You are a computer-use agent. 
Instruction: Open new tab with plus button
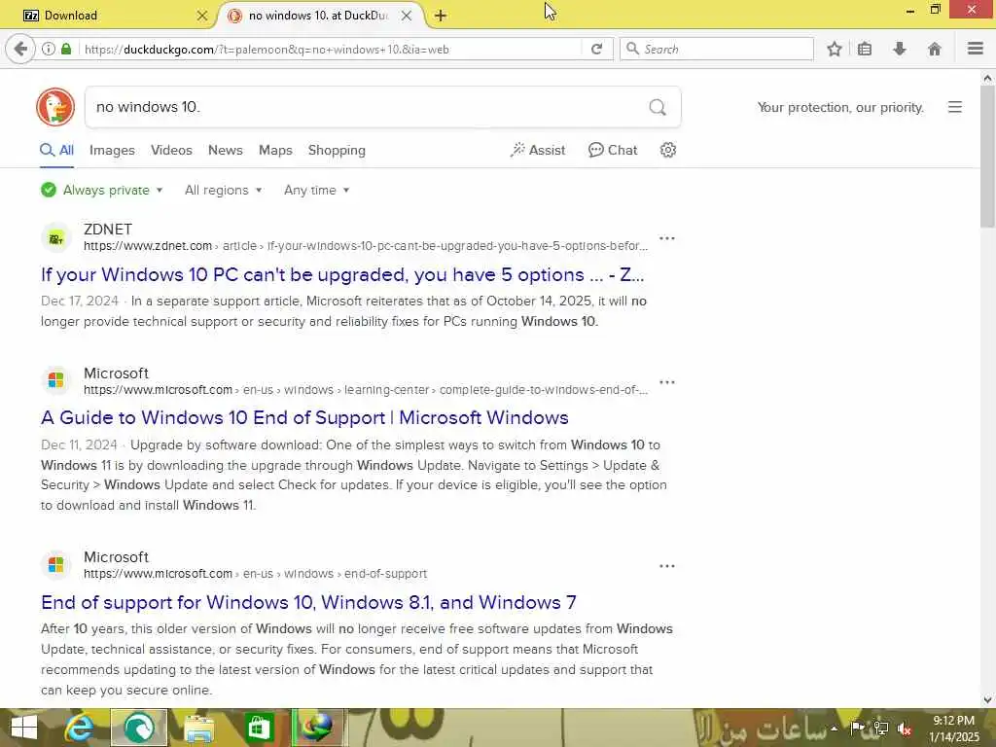pos(441,16)
